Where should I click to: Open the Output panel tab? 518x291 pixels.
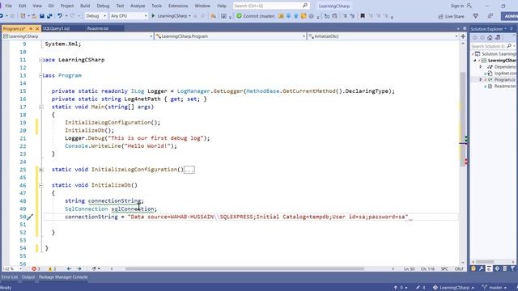point(28,277)
